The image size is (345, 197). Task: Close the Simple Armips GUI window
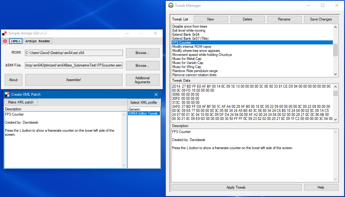pyautogui.click(x=156, y=33)
